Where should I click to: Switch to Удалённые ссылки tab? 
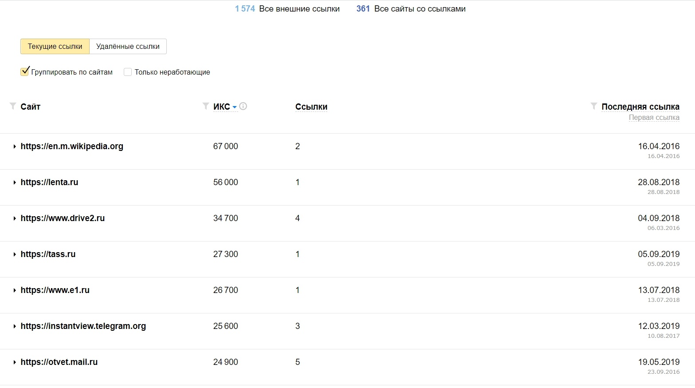[128, 47]
